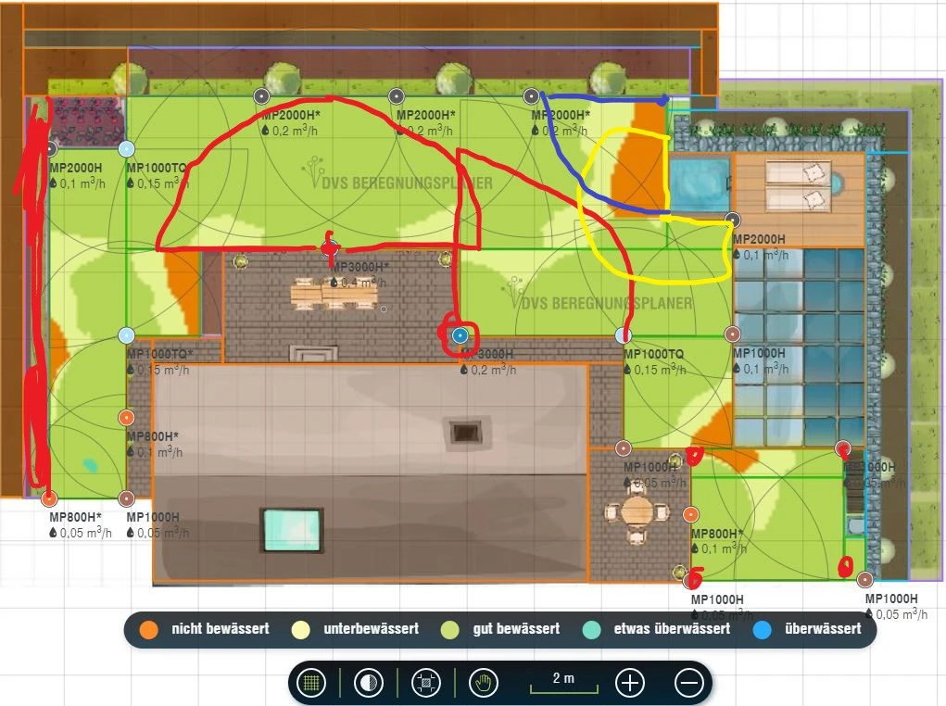Click the MP1000TQ* label text

pos(160,354)
